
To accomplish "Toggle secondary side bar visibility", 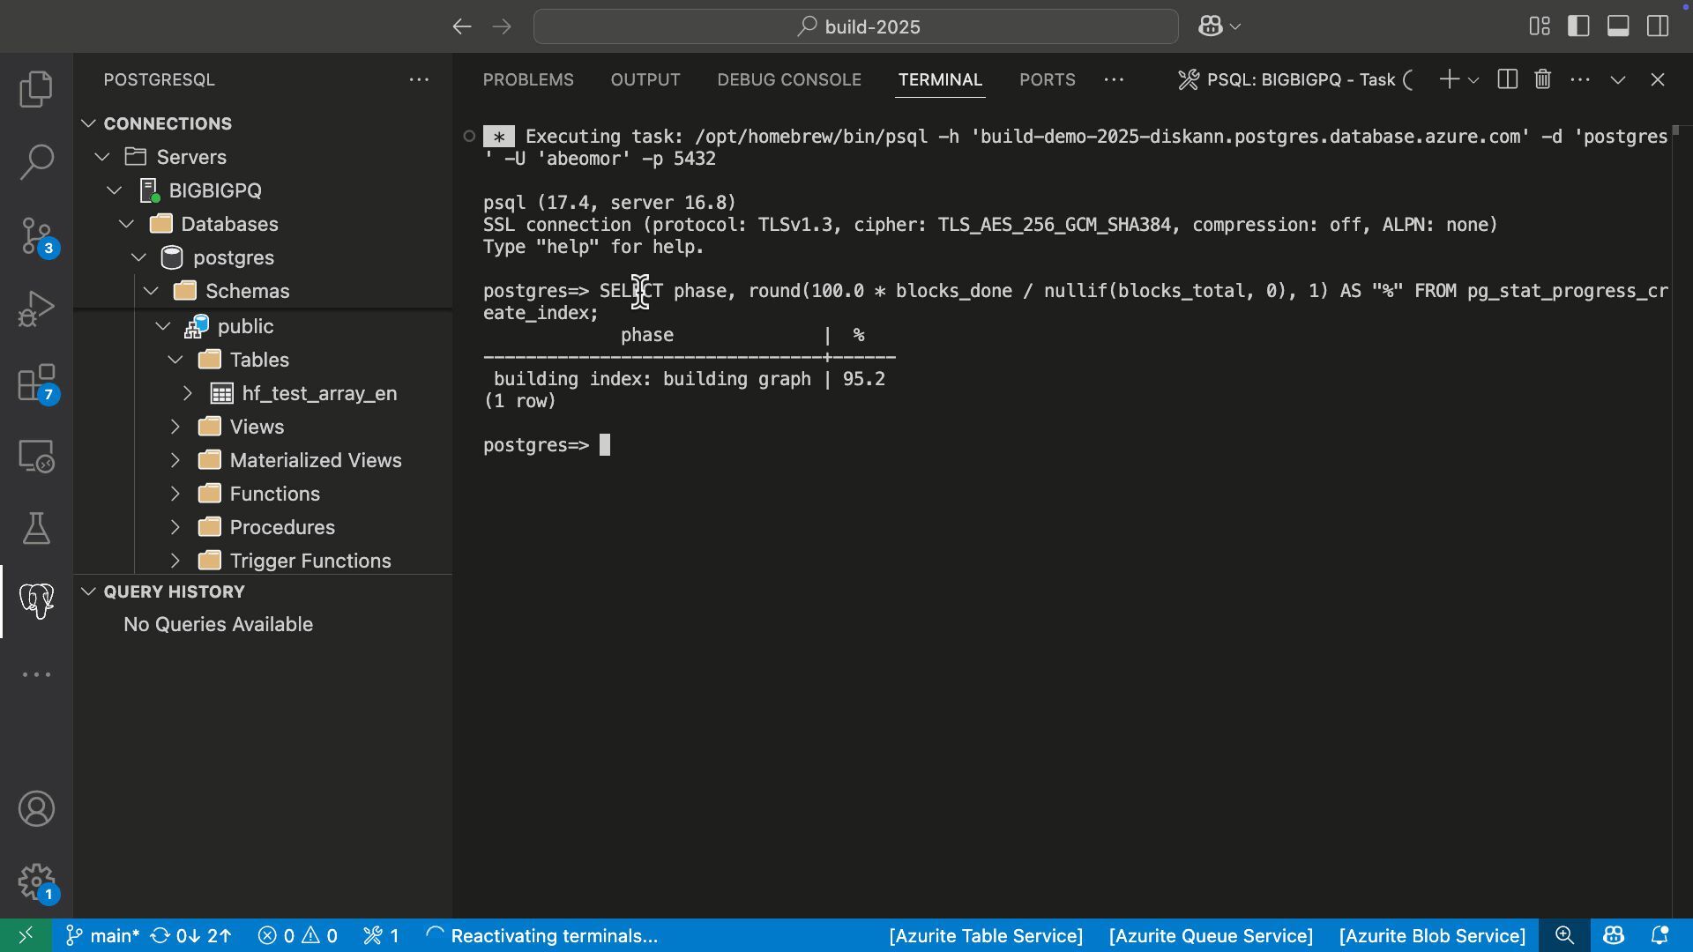I will 1658,26.
